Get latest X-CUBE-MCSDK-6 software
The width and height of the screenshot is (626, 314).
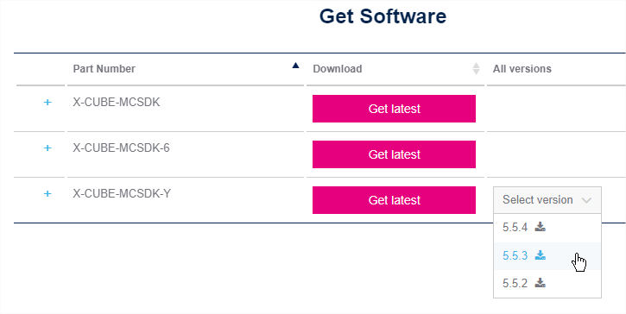[x=394, y=154]
